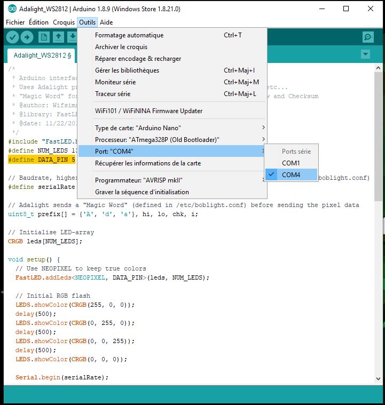Click the highlighted #define DATA_PIN line
The height and width of the screenshot is (405, 385).
42,160
